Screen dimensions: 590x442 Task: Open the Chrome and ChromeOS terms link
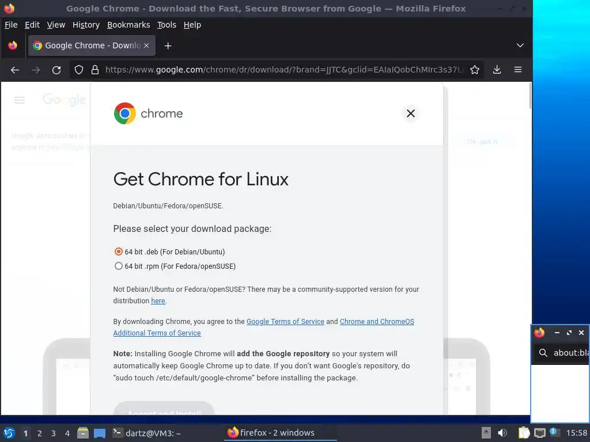(377, 322)
